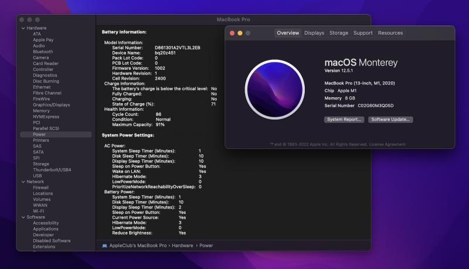Open the Storage tab in About This Mac
This screenshot has height=269, width=469.
click(339, 33)
